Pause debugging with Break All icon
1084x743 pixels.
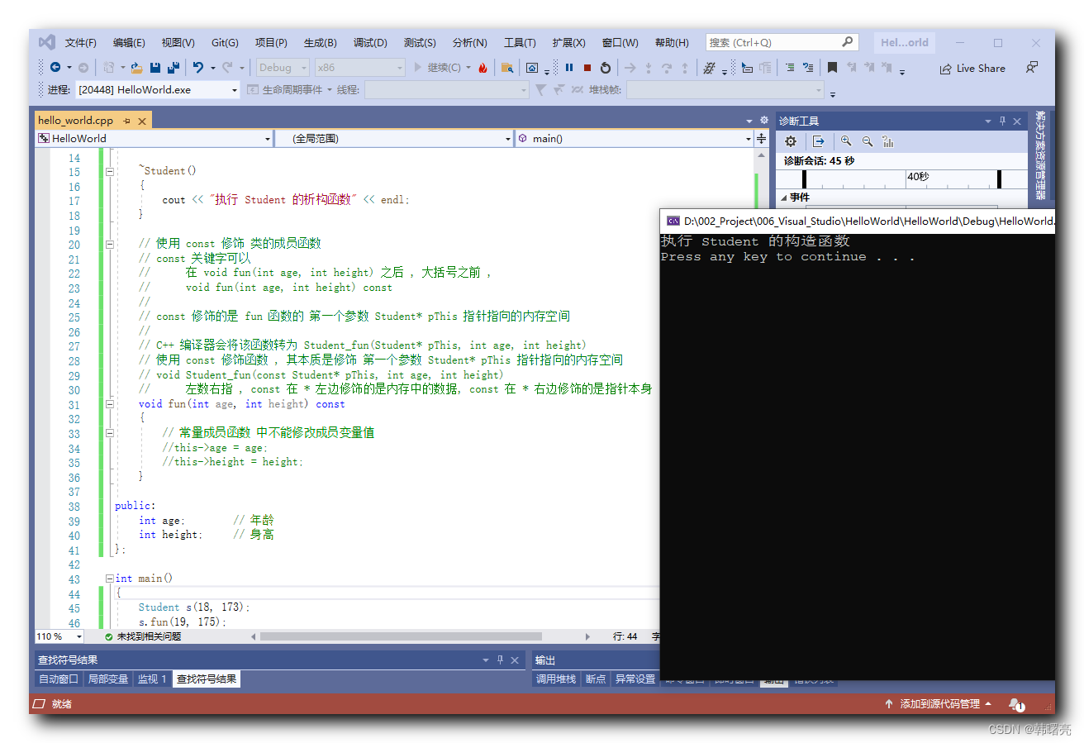(569, 68)
